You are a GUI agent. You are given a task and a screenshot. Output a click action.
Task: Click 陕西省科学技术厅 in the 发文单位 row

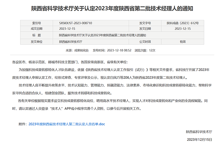pyautogui.click(x=71, y=41)
